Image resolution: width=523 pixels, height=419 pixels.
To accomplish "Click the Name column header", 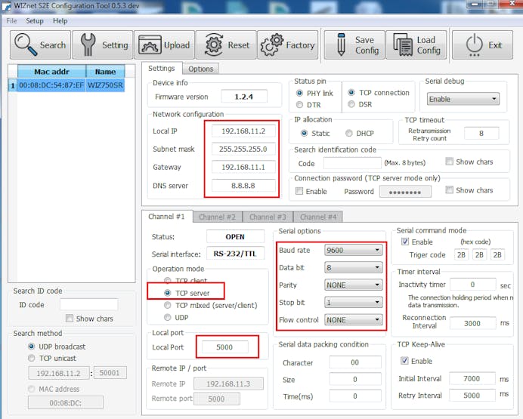I will 105,72.
